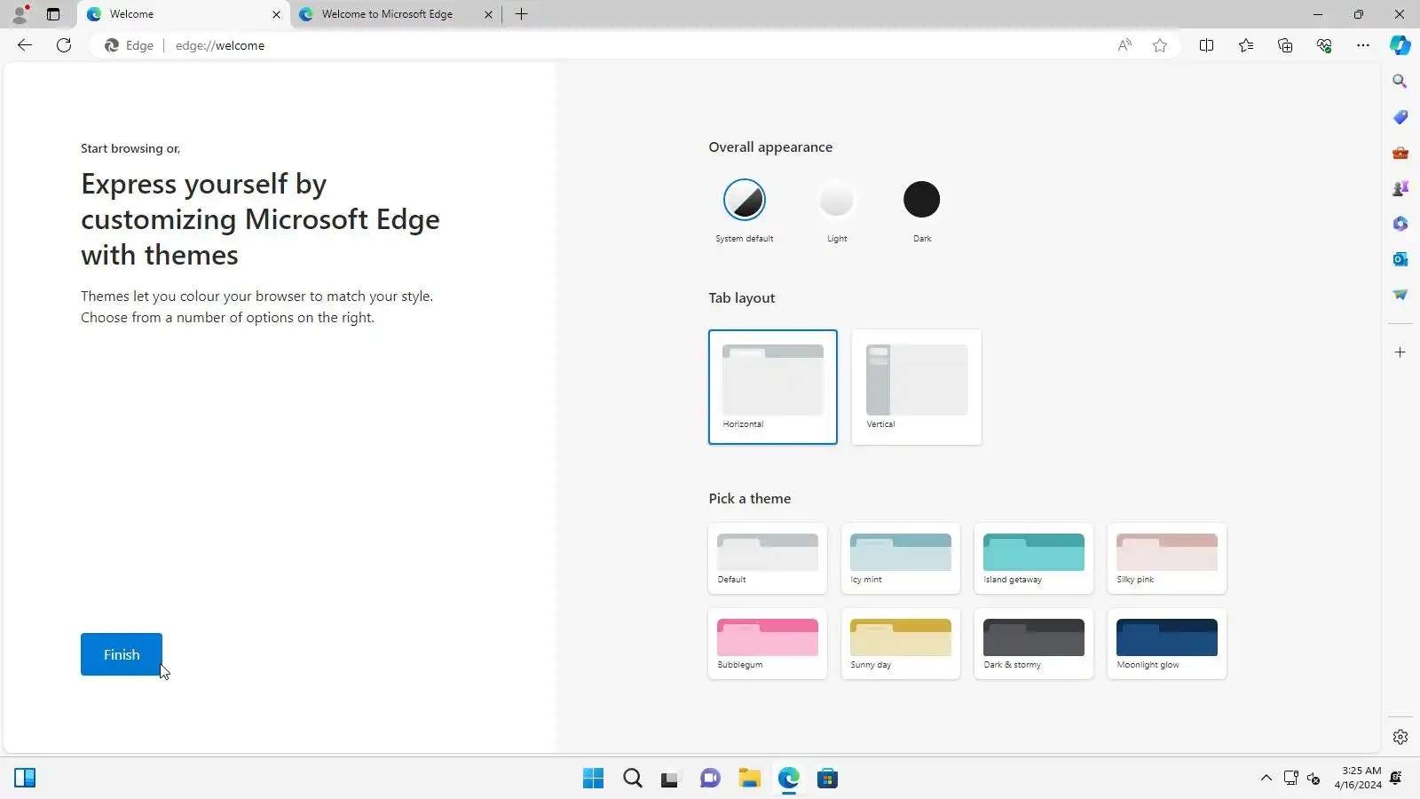Switch to the Welcome tab
Image resolution: width=1420 pixels, height=799 pixels.
coord(184,14)
